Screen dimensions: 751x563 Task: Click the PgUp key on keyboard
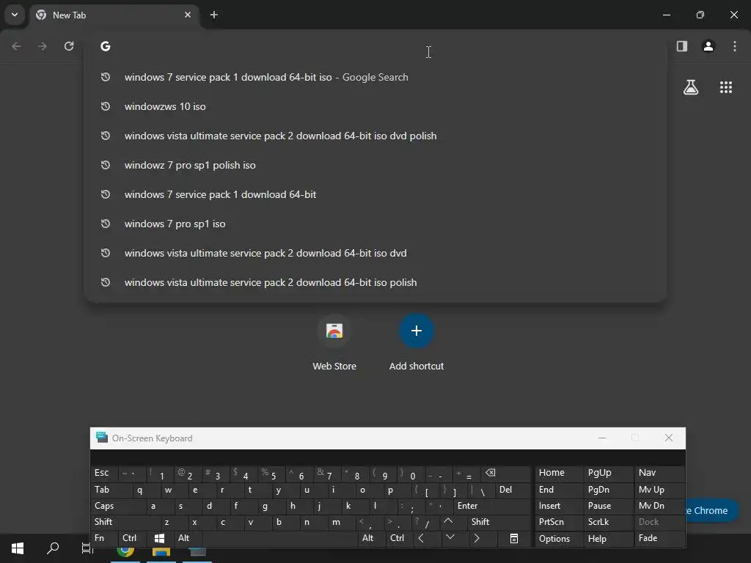608,473
